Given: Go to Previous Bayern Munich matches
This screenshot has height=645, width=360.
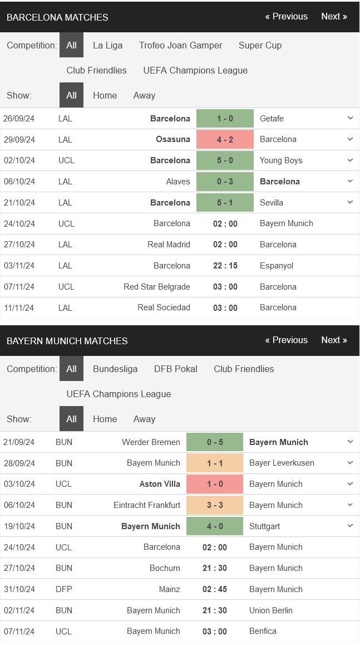Looking at the screenshot, I should pyautogui.click(x=287, y=340).
